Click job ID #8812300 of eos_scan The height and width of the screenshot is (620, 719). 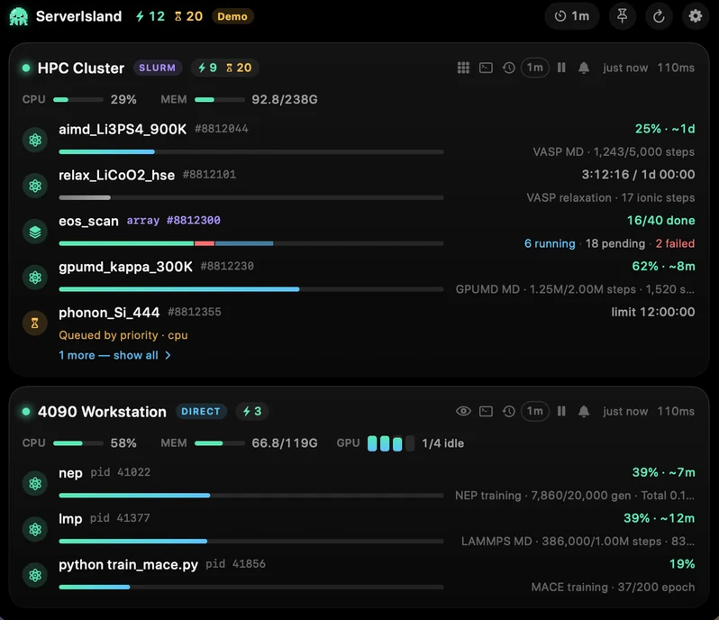tap(193, 221)
